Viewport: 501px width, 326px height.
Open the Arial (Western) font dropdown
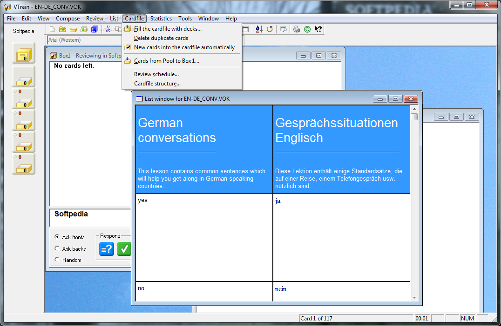point(84,40)
